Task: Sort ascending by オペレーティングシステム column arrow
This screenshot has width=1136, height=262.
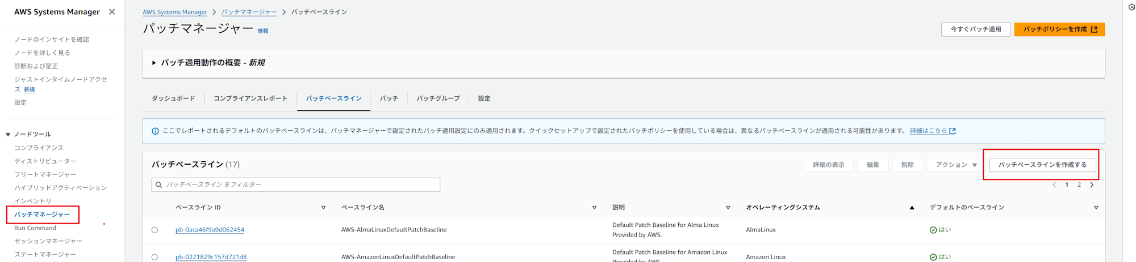Action: pos(912,208)
